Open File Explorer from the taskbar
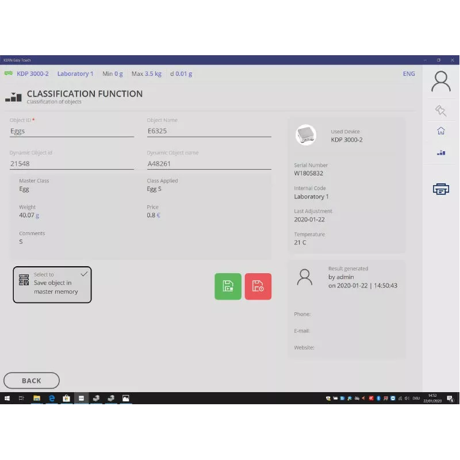This screenshot has height=460, width=460. point(37,398)
